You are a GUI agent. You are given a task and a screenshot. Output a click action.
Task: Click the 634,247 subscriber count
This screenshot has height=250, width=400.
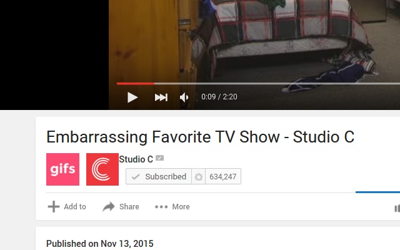coord(223,176)
